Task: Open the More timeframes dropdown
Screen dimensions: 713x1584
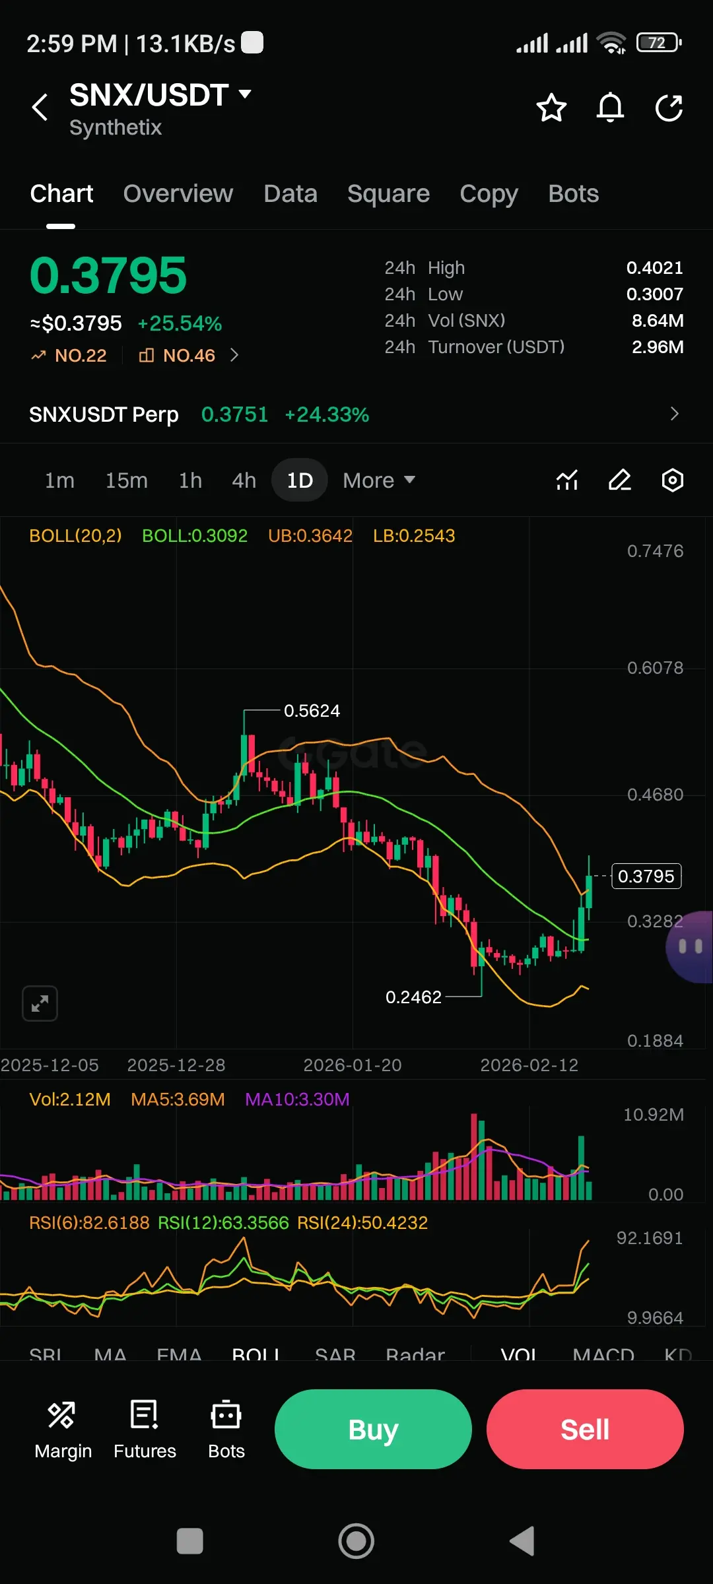Action: 379,480
